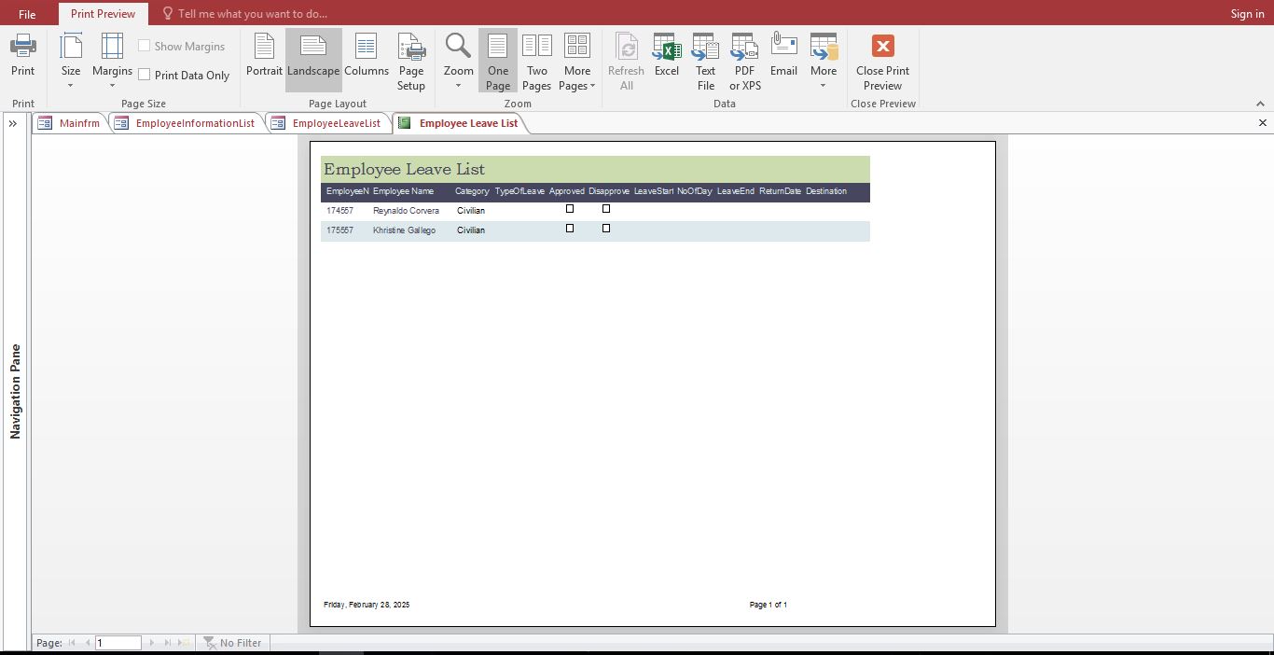Collapse the ribbon with the chevron

click(x=1260, y=104)
